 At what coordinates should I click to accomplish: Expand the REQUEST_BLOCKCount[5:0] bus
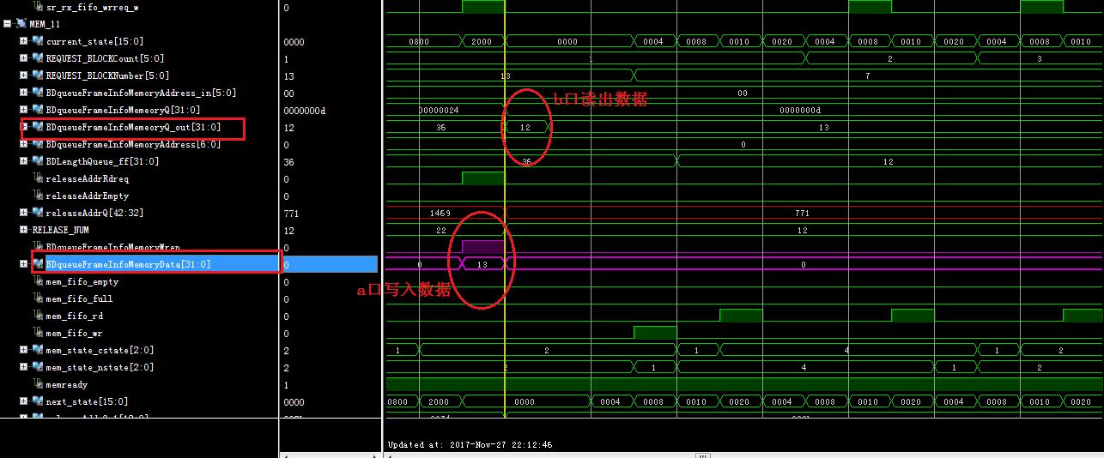[x=24, y=58]
